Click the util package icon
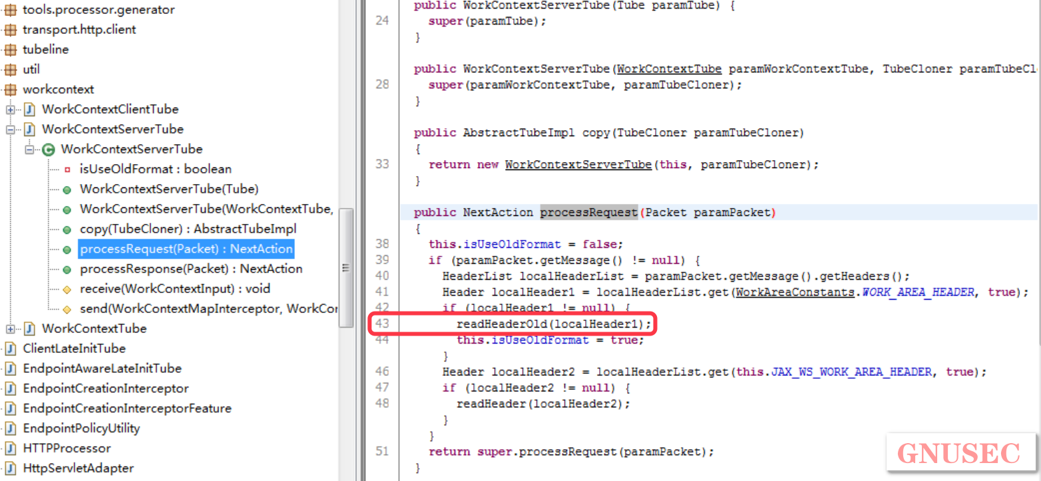The image size is (1041, 481). (10, 70)
